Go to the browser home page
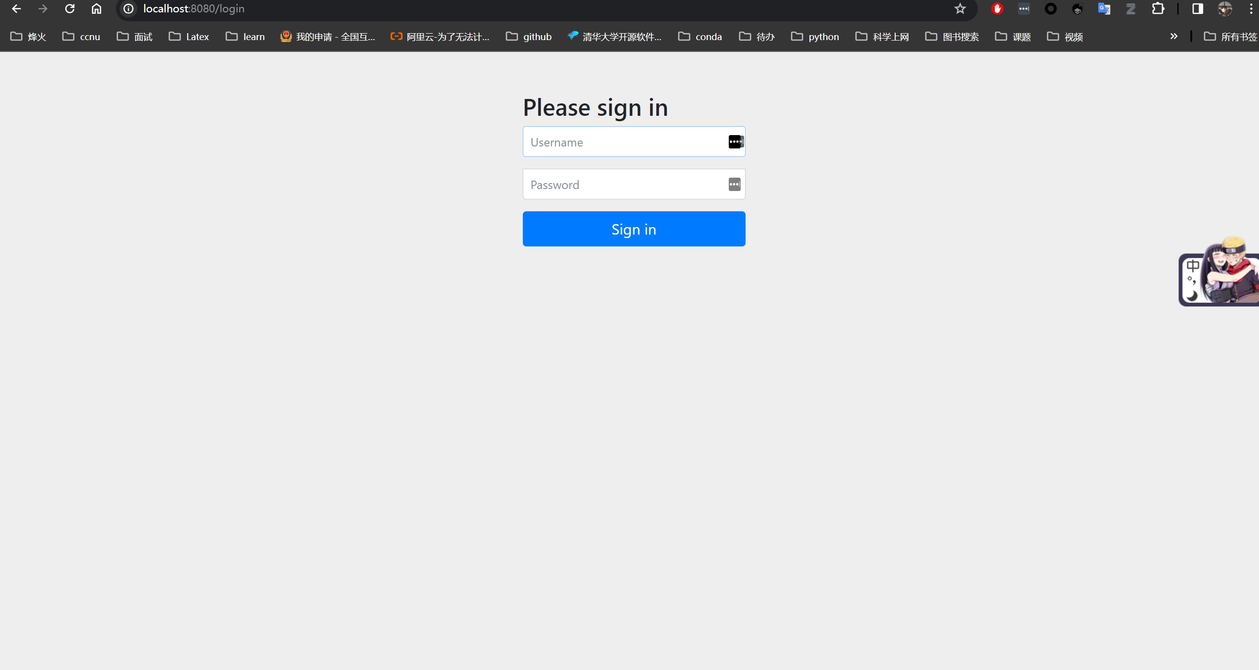 coord(97,8)
